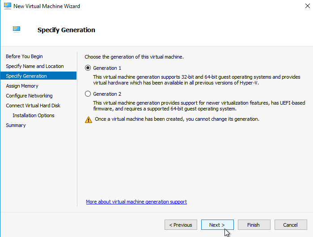The image size is (313, 237).
Task: Go to Connect Virtual Hard Disk step
Action: (x=33, y=106)
